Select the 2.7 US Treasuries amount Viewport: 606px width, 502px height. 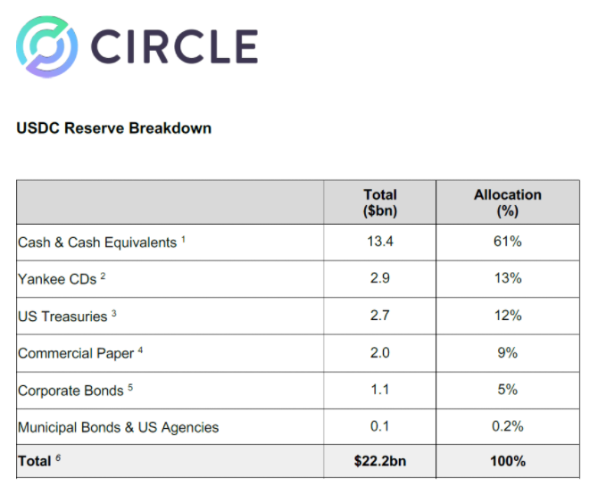click(x=380, y=316)
